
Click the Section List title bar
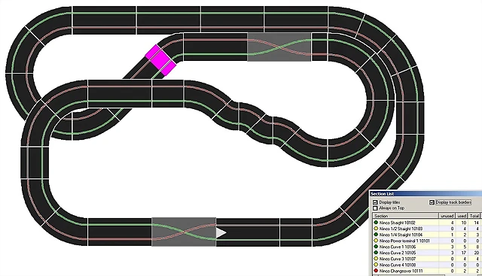click(426, 194)
